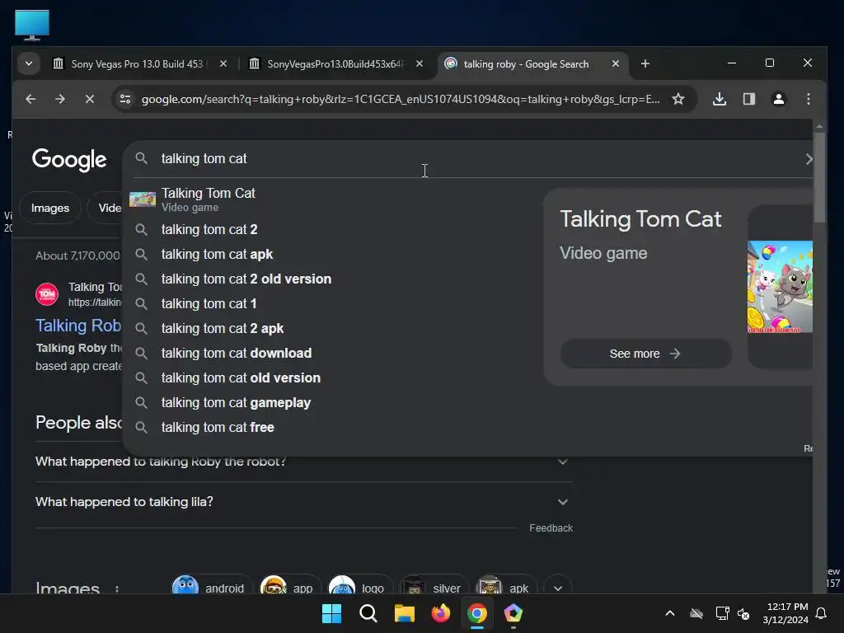Viewport: 844px width, 633px height.
Task: Click the Talking Tom site favicon
Action: click(x=47, y=294)
